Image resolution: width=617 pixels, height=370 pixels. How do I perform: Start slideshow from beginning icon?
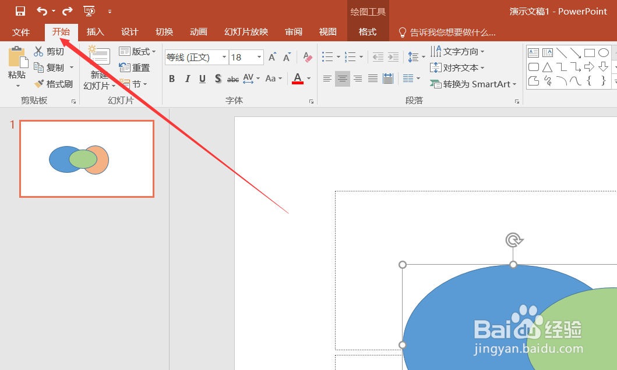click(90, 11)
